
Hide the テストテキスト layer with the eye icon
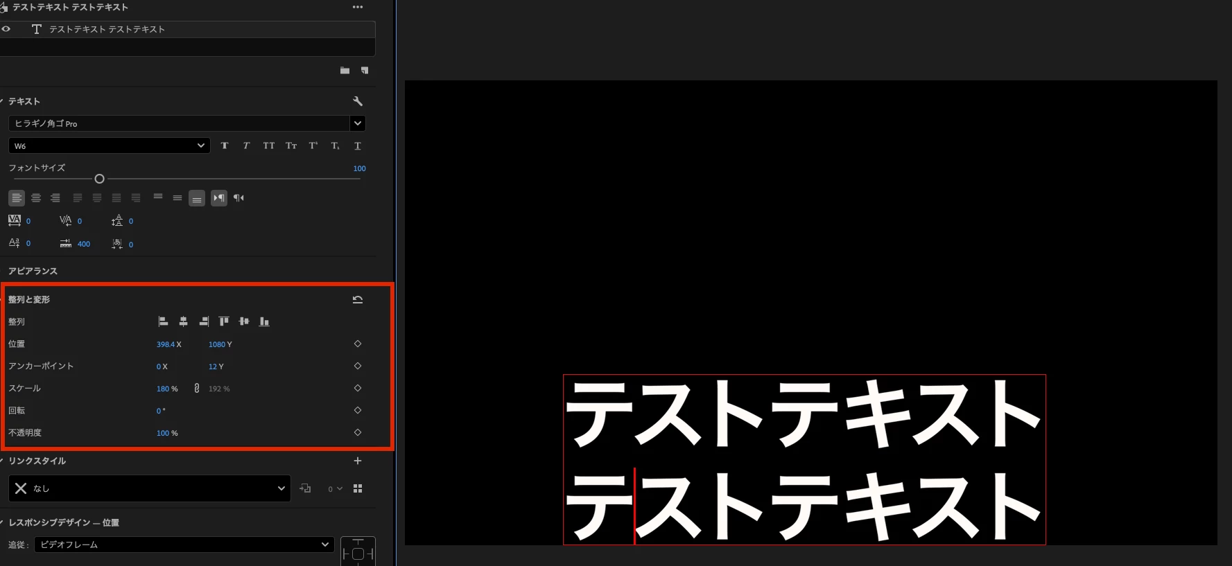6,29
